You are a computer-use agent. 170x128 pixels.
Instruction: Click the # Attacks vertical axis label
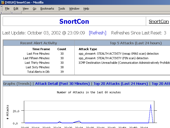[7, 112]
